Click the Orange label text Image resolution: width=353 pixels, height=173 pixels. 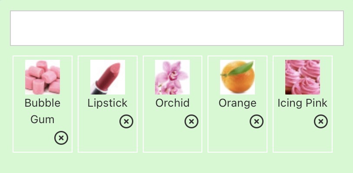[x=238, y=104]
